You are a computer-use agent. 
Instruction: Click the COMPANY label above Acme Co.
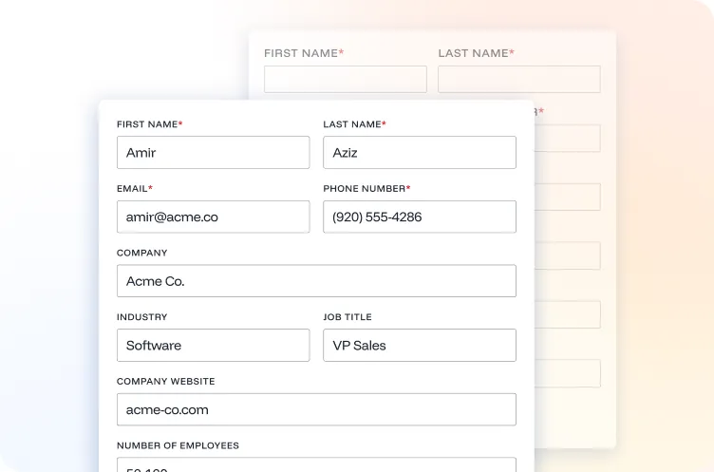click(x=141, y=254)
